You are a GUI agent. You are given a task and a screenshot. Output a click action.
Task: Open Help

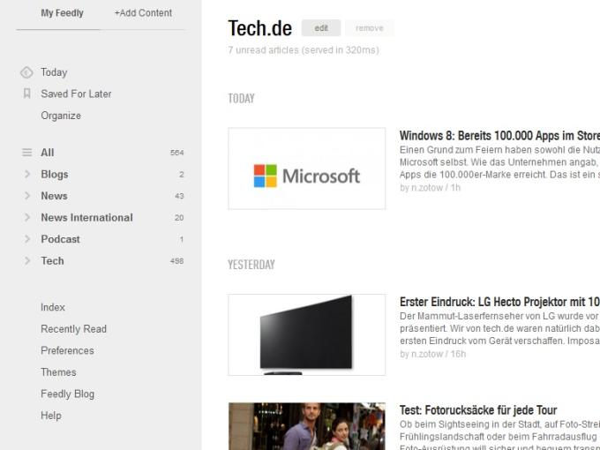51,416
